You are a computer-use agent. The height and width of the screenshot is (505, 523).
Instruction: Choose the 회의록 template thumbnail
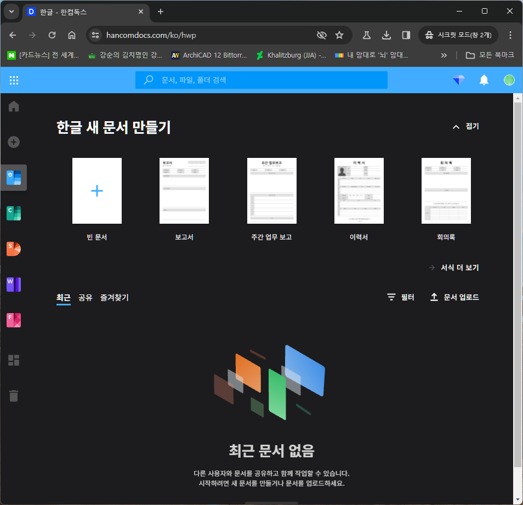click(446, 191)
